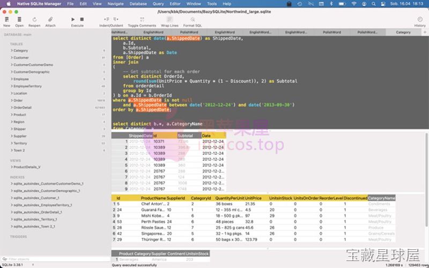Expand the OrderDetail table node
This screenshot has height=268, width=429.
(12, 108)
